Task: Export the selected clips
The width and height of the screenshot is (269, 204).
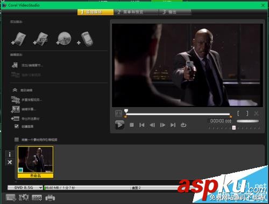Action: click(25, 119)
